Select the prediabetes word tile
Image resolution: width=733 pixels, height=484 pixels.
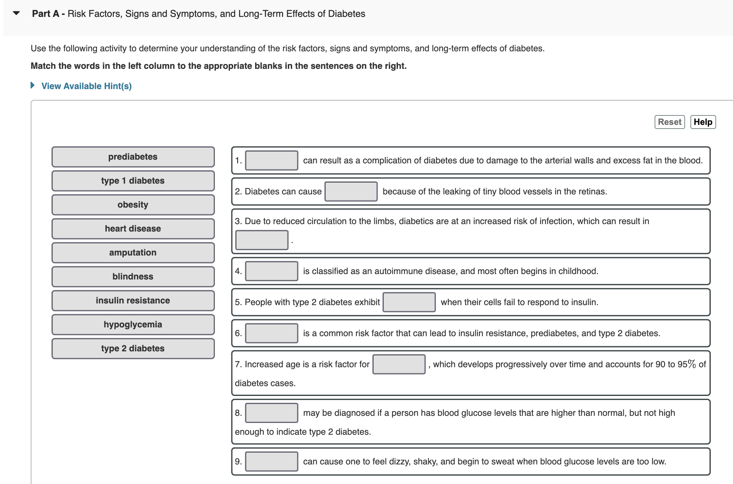(133, 157)
